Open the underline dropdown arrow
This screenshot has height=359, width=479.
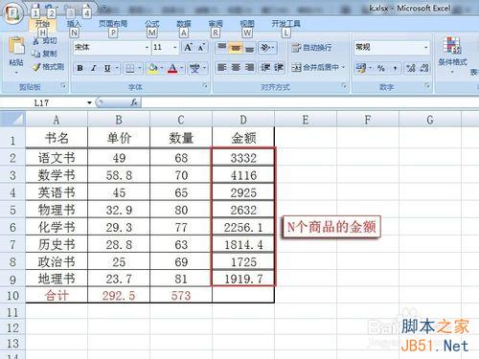coord(117,68)
